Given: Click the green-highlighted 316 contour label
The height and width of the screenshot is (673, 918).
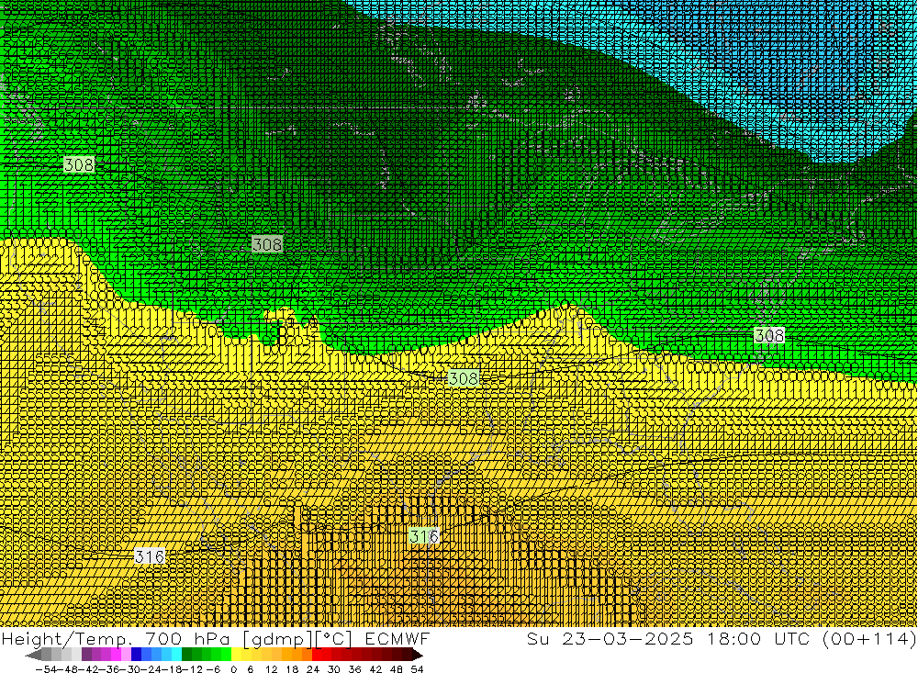Looking at the screenshot, I should 423,536.
